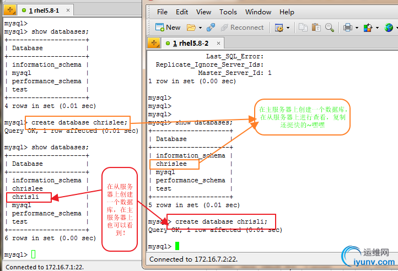Click 'Last_SQL_Error:' line
This screenshot has height=271, width=398.
tap(235, 56)
